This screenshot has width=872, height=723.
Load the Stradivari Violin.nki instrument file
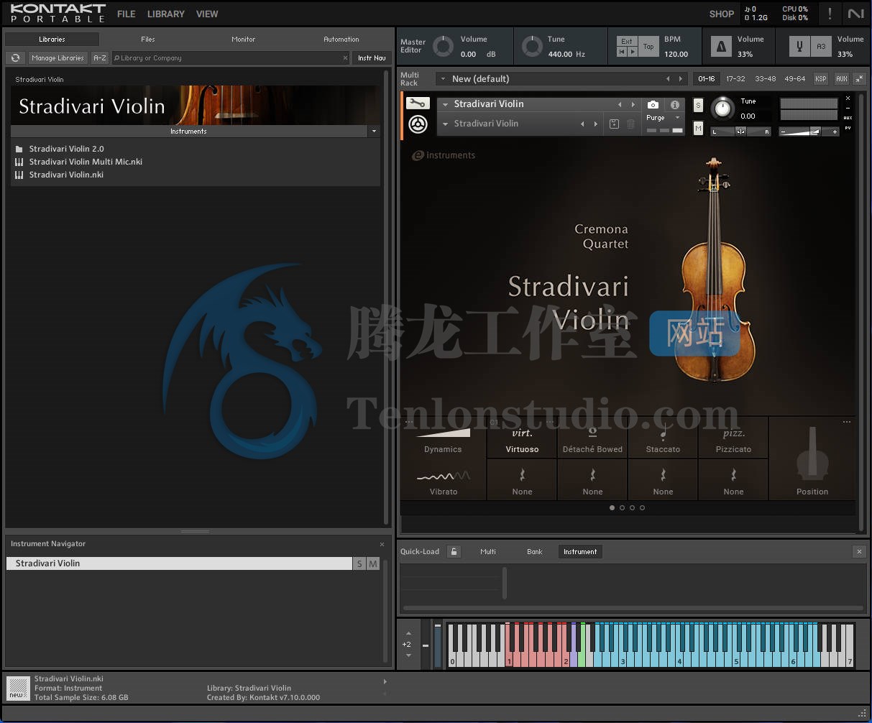coord(65,175)
